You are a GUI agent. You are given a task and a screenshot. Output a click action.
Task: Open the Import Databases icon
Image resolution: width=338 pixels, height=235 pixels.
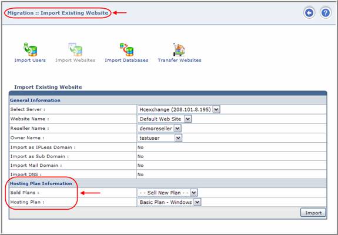pyautogui.click(x=126, y=49)
